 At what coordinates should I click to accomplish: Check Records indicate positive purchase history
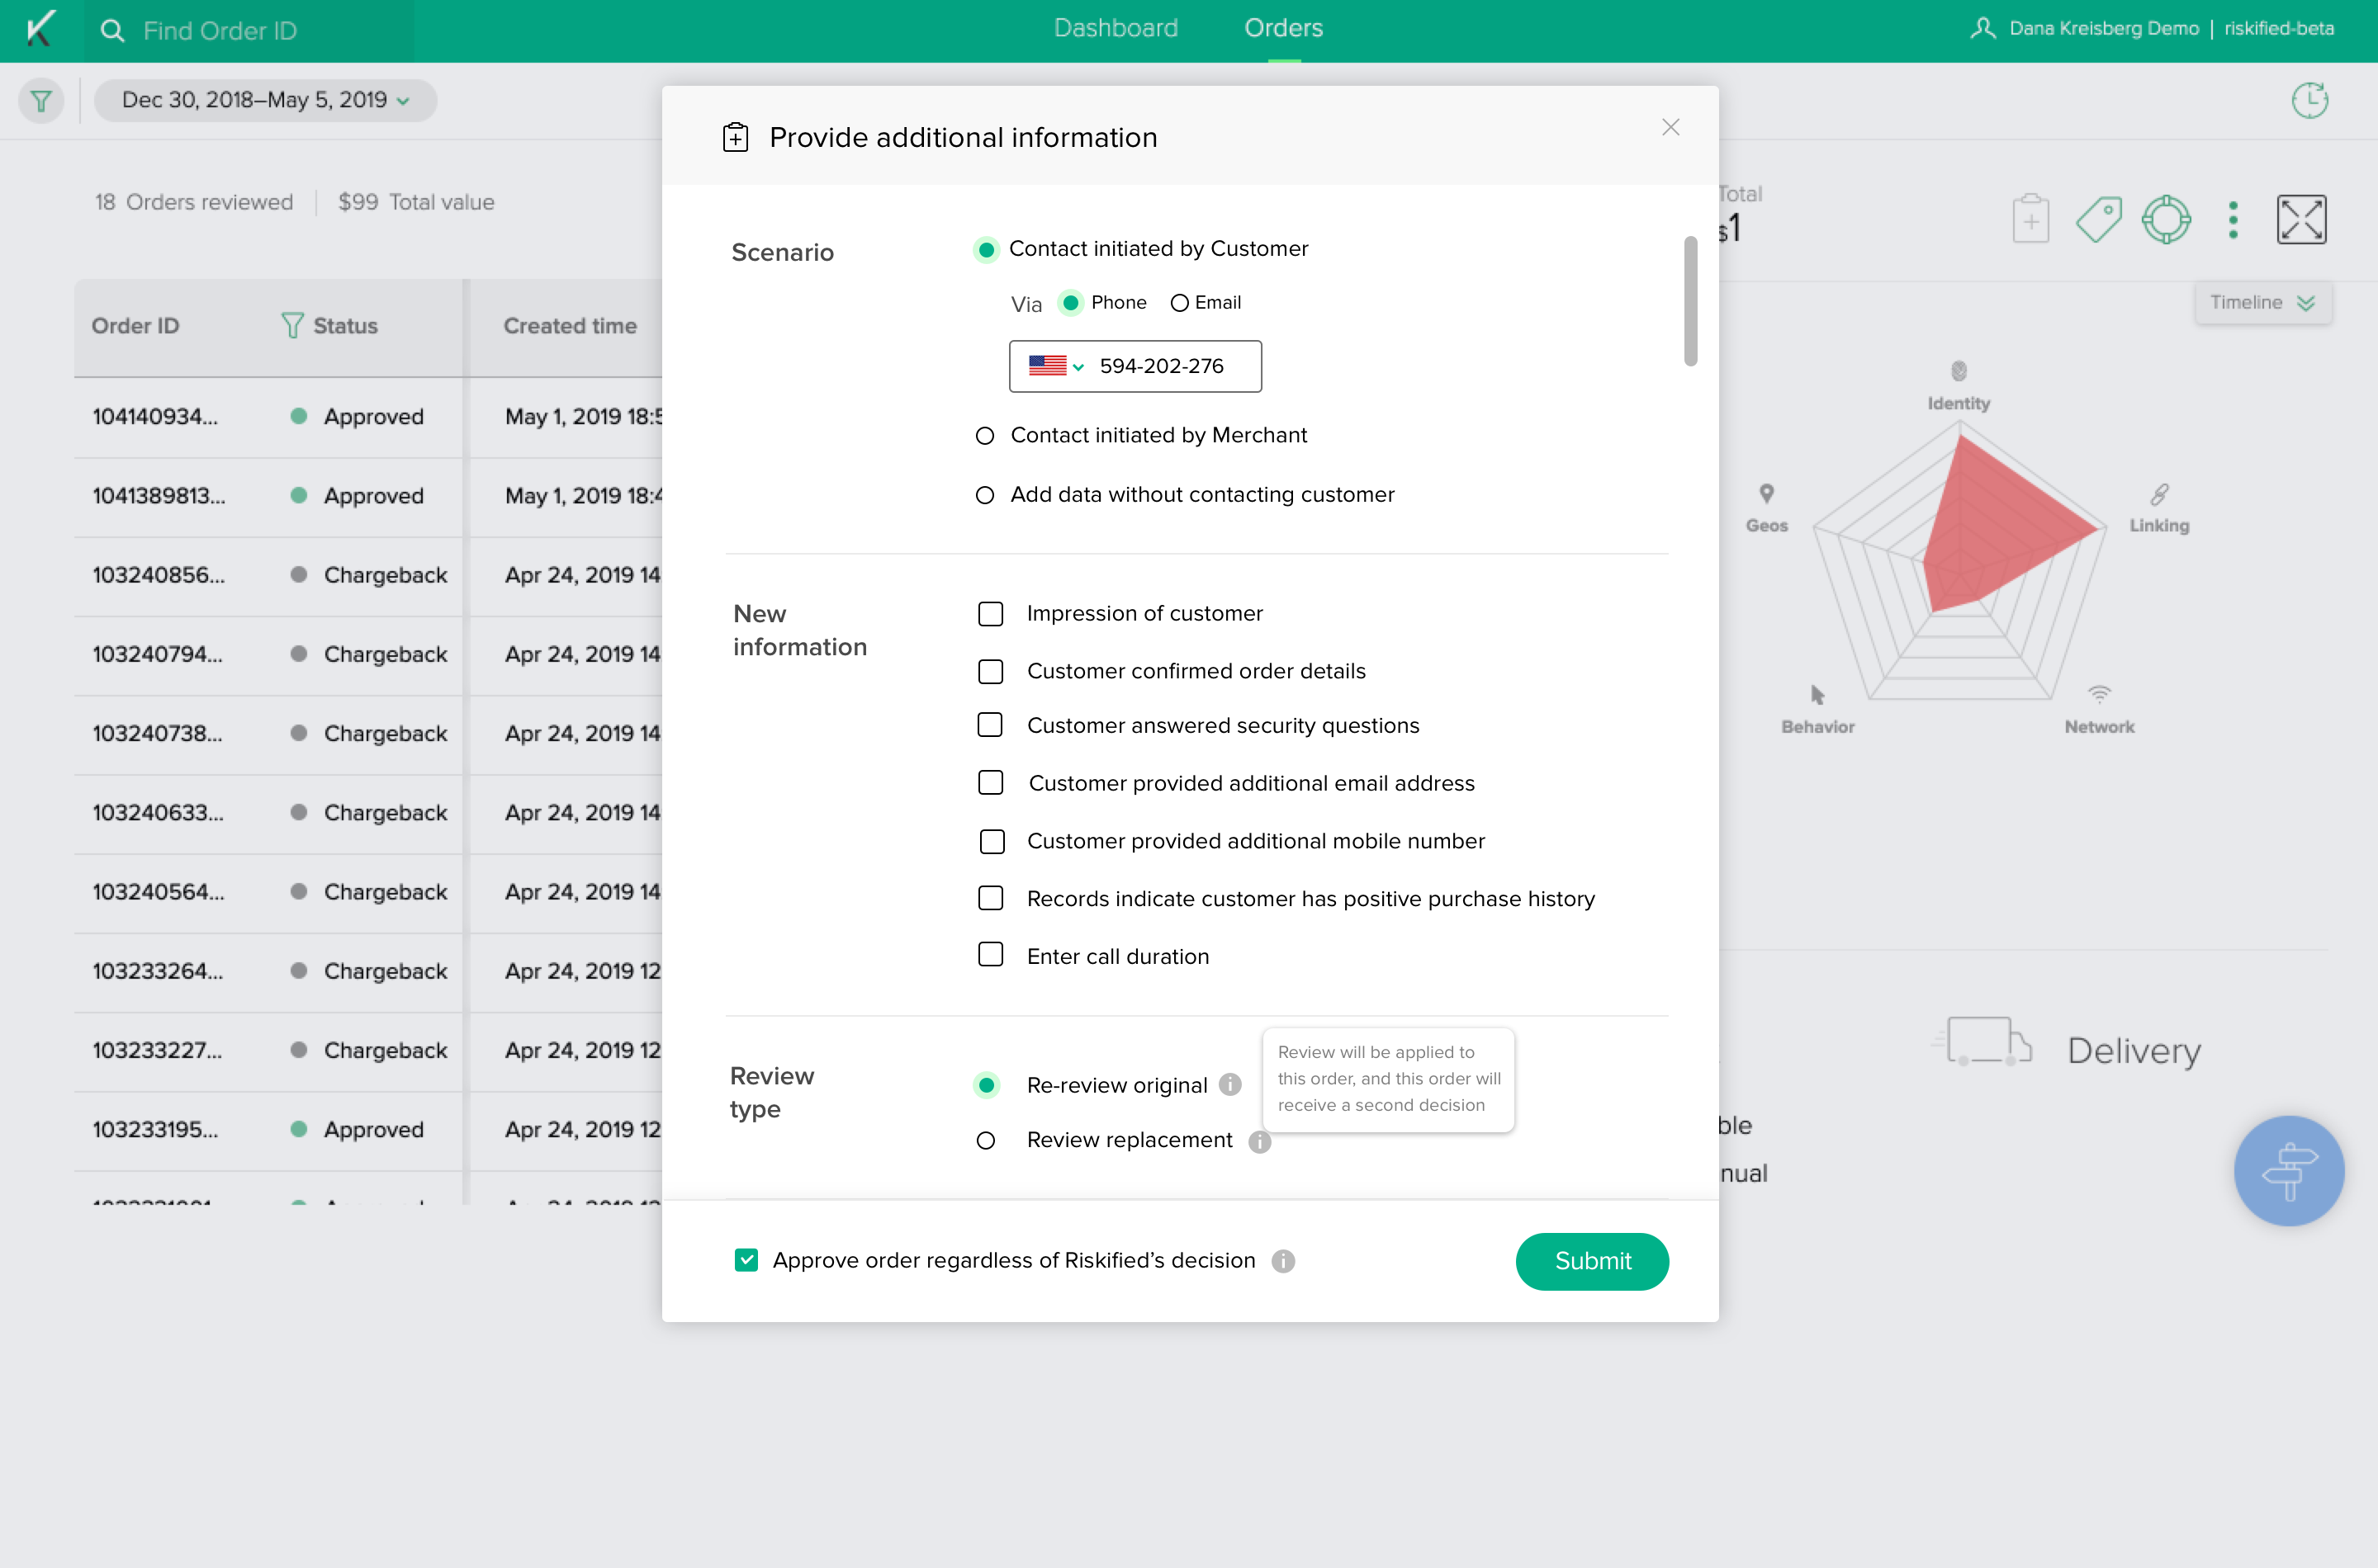tap(990, 898)
